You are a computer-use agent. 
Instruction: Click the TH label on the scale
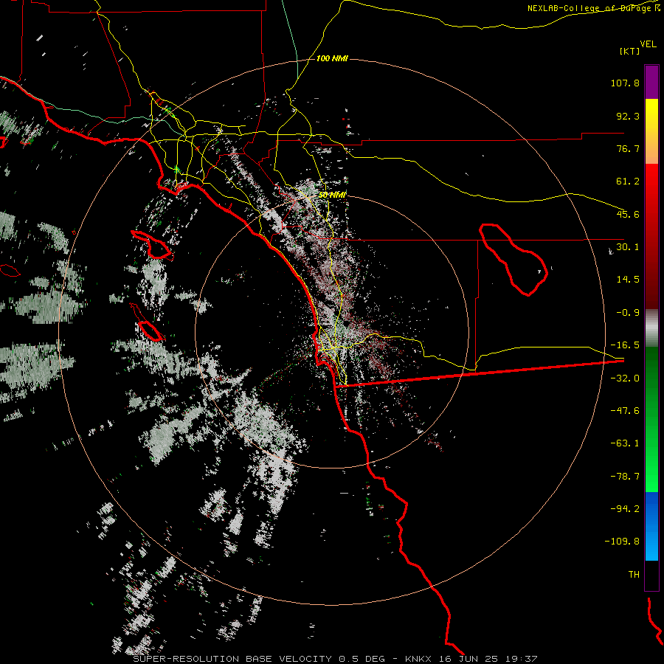[x=634, y=575]
